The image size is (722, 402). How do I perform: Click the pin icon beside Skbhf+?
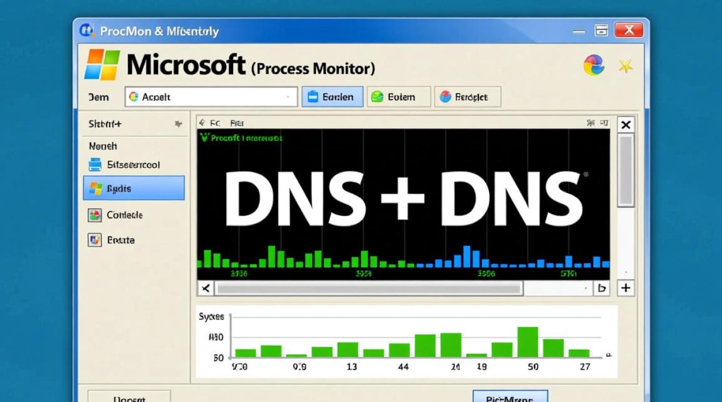tap(178, 124)
